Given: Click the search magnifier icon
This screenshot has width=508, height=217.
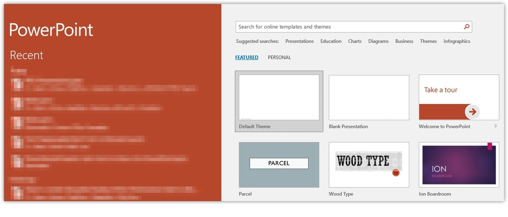Looking at the screenshot, I should point(467,27).
